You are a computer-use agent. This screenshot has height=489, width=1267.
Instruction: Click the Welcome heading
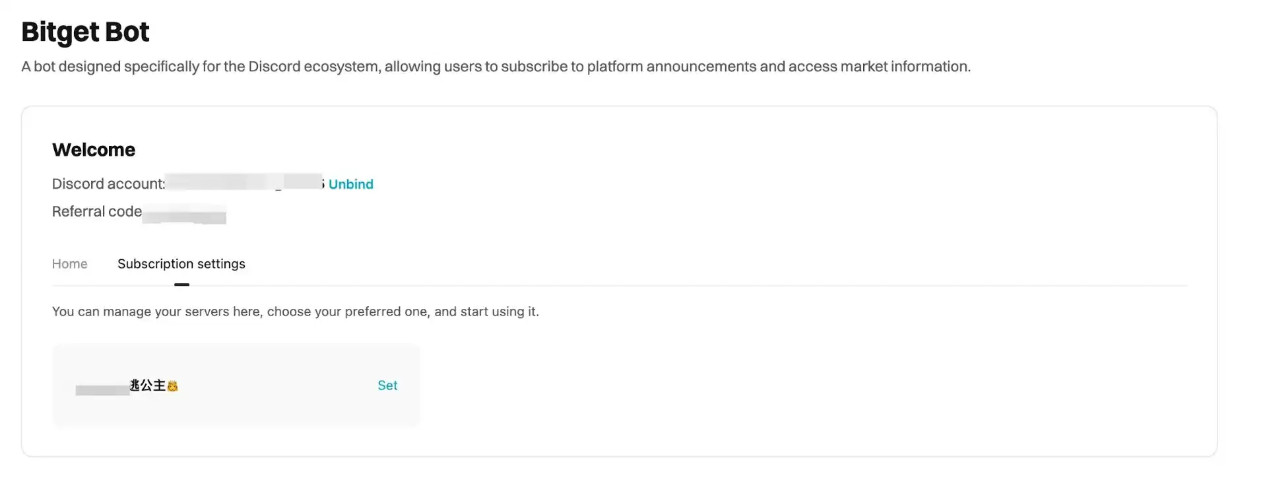coord(94,150)
